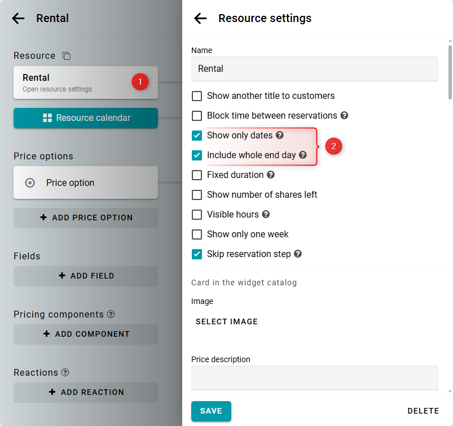The width and height of the screenshot is (453, 426).
Task: Click help icon beside Show only dates
Action: point(279,136)
